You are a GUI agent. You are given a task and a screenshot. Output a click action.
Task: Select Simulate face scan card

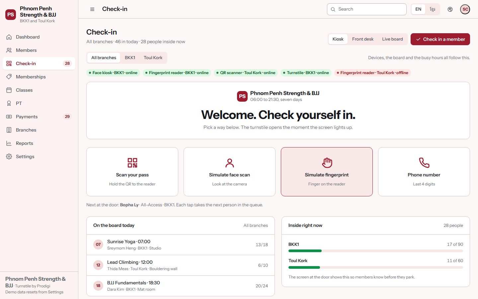(x=229, y=172)
